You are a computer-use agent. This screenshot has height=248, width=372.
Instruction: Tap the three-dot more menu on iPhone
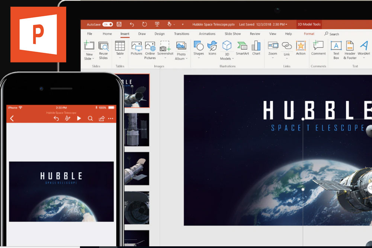110,118
